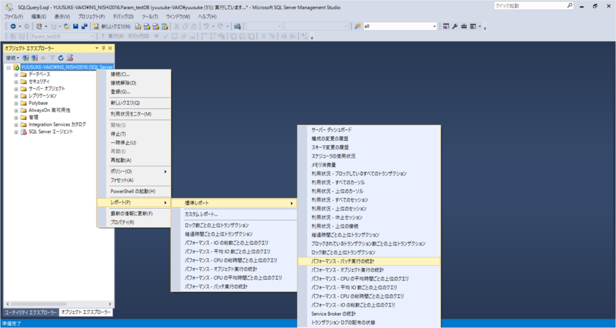
Task: Select 接続解除(D) in context menu
Action: (134, 83)
